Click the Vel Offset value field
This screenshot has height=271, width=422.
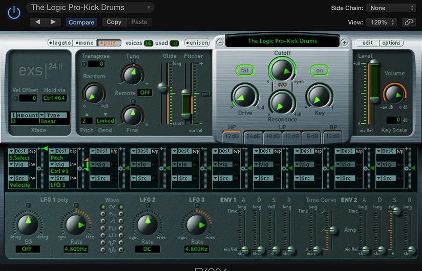pyautogui.click(x=28, y=98)
